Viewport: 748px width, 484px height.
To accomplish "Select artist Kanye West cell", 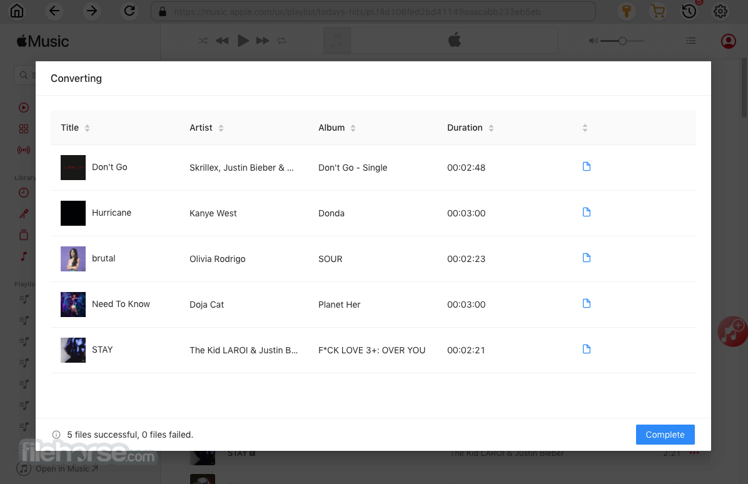I will (x=213, y=213).
